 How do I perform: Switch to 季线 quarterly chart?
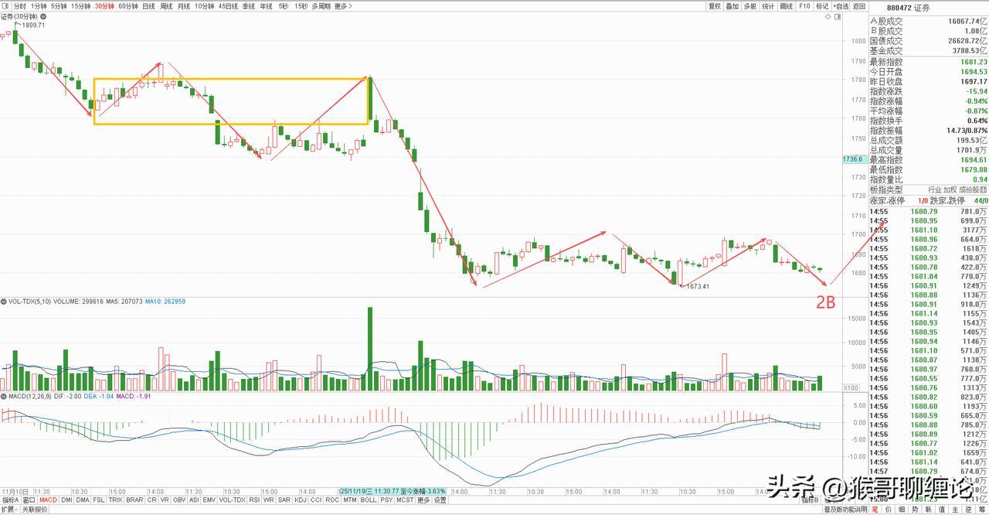click(x=248, y=6)
